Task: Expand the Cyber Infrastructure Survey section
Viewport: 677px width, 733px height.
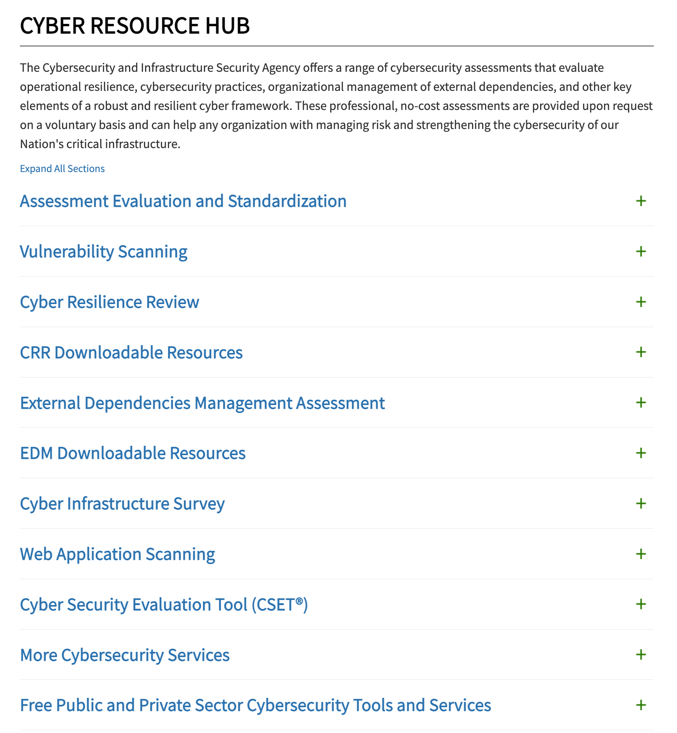Action: click(641, 504)
